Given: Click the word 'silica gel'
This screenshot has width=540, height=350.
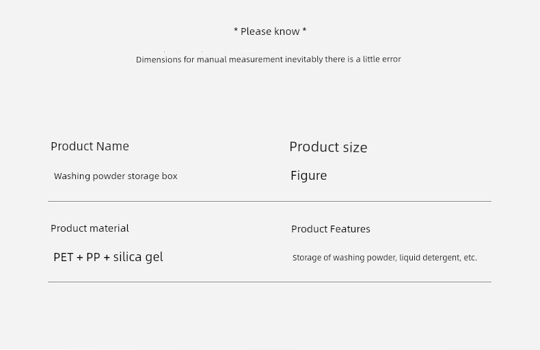Looking at the screenshot, I should [x=138, y=257].
